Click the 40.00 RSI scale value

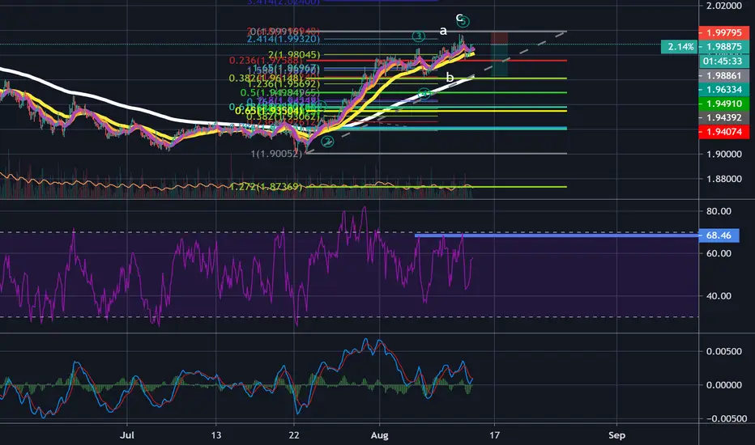[719, 296]
